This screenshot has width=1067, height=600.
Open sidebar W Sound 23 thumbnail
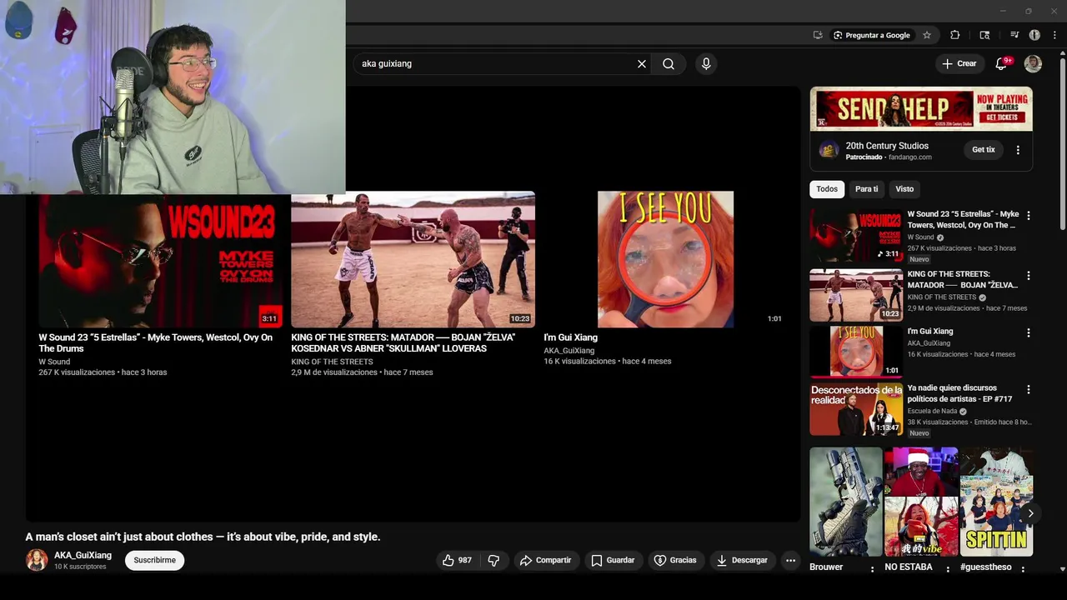coord(856,236)
